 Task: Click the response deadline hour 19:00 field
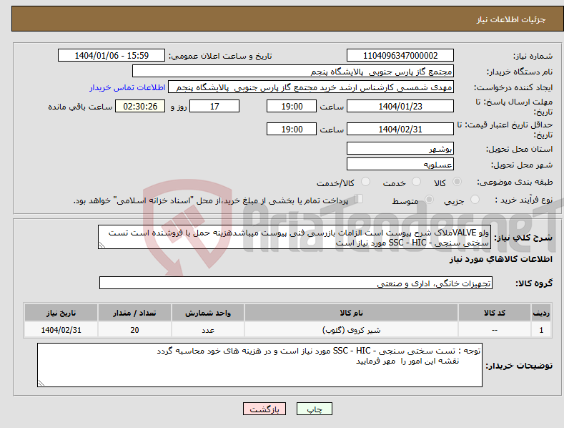click(x=292, y=106)
